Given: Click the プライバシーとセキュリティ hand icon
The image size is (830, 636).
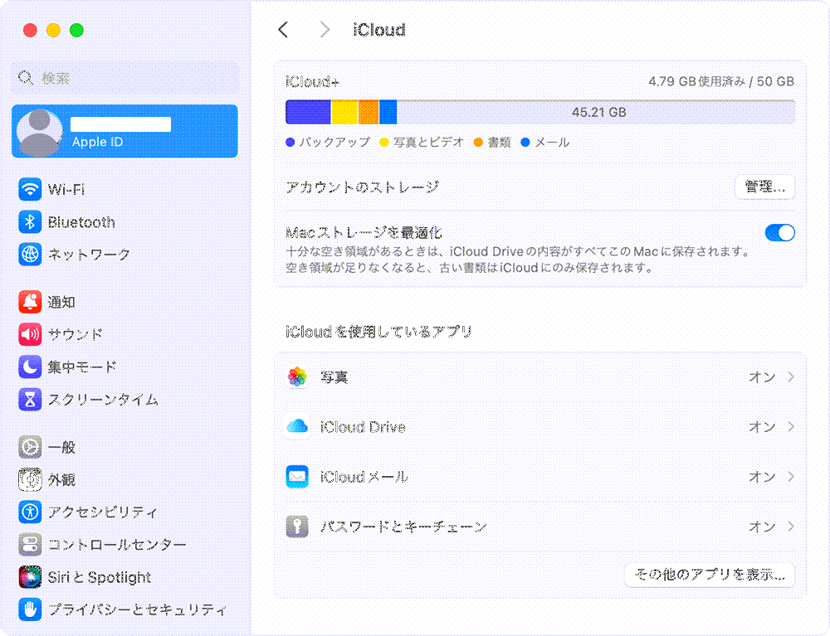Looking at the screenshot, I should (30, 609).
